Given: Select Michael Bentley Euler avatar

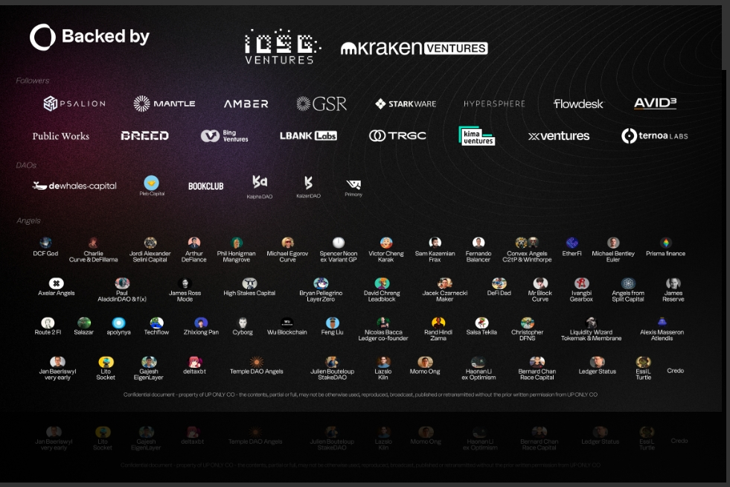Looking at the screenshot, I should (613, 242).
